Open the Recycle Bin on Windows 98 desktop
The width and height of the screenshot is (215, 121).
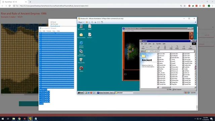coord(81,61)
